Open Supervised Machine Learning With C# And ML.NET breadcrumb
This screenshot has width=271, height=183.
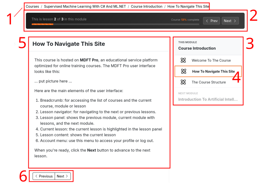tap(85, 6)
